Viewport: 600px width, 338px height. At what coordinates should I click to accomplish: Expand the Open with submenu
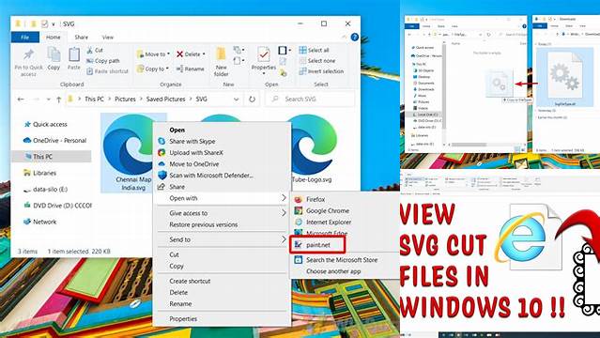(284, 198)
